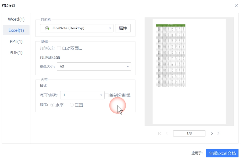Check the 绘制分割线 option

(106, 95)
